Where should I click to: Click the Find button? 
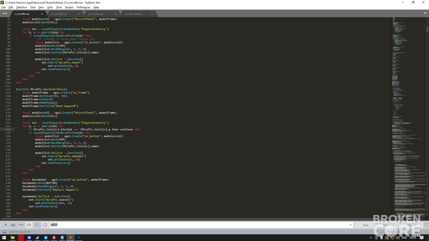(366, 225)
